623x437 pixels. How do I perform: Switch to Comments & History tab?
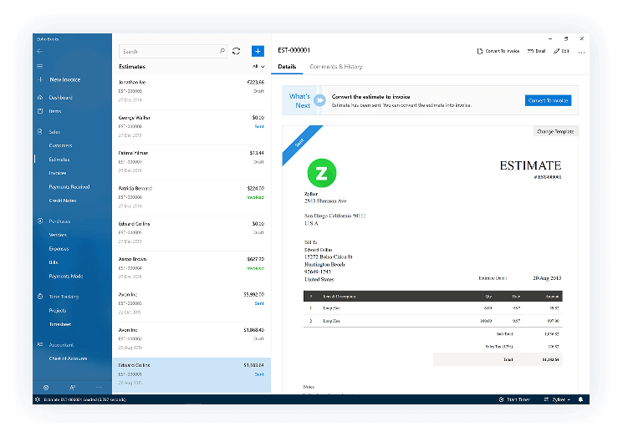coord(335,66)
